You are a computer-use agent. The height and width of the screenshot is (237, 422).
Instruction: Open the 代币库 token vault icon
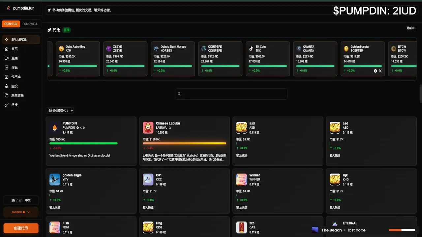coord(7,77)
